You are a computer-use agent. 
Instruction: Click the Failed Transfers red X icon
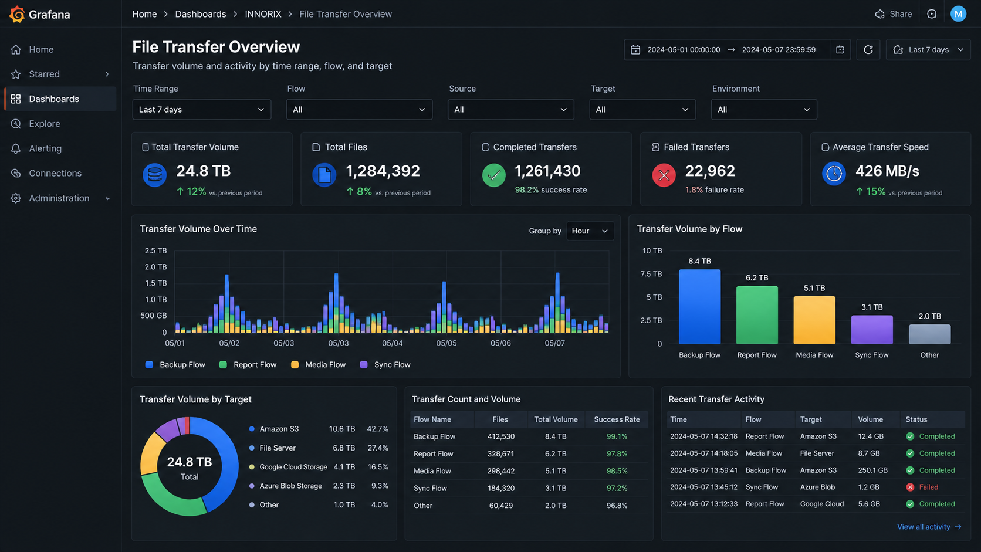click(664, 175)
